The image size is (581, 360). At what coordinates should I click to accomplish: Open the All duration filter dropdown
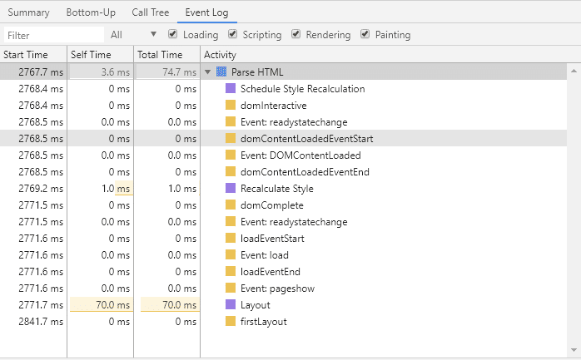click(x=133, y=35)
